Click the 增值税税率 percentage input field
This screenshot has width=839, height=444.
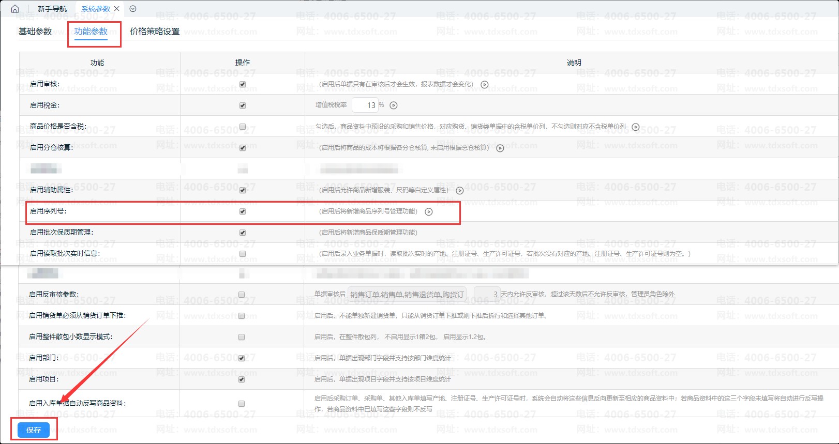[365, 105]
